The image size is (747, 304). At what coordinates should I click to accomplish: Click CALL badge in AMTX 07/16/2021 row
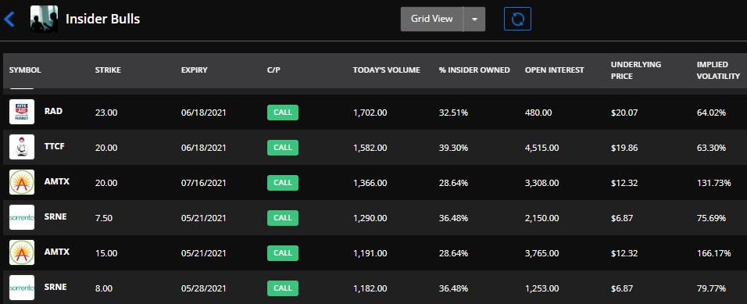click(283, 183)
